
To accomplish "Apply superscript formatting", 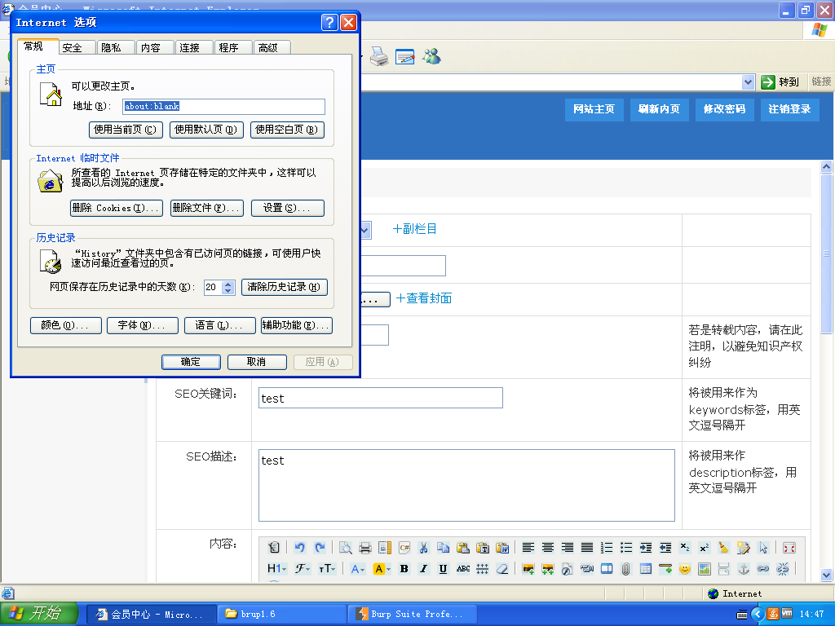I will coord(704,548).
